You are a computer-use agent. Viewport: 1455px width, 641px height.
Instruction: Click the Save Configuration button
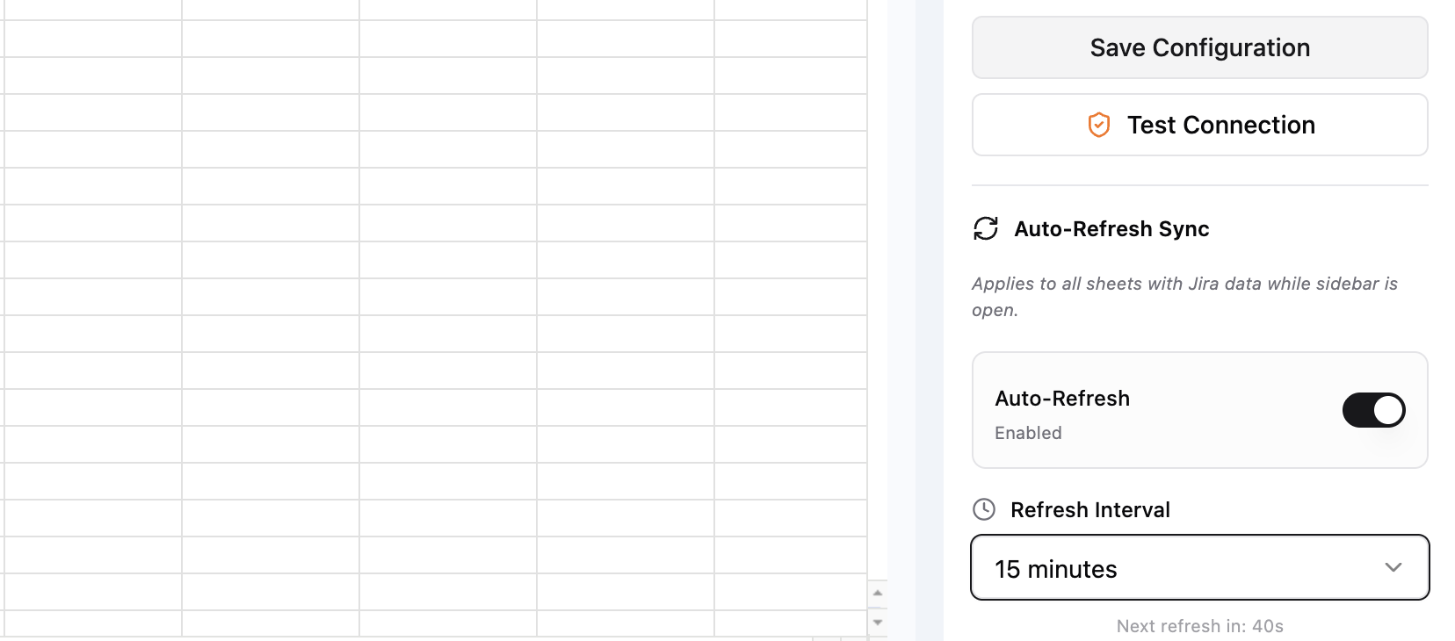click(1199, 47)
